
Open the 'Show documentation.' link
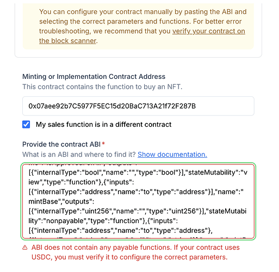click(x=172, y=154)
